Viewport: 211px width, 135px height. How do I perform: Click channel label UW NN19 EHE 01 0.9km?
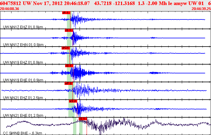23,80
